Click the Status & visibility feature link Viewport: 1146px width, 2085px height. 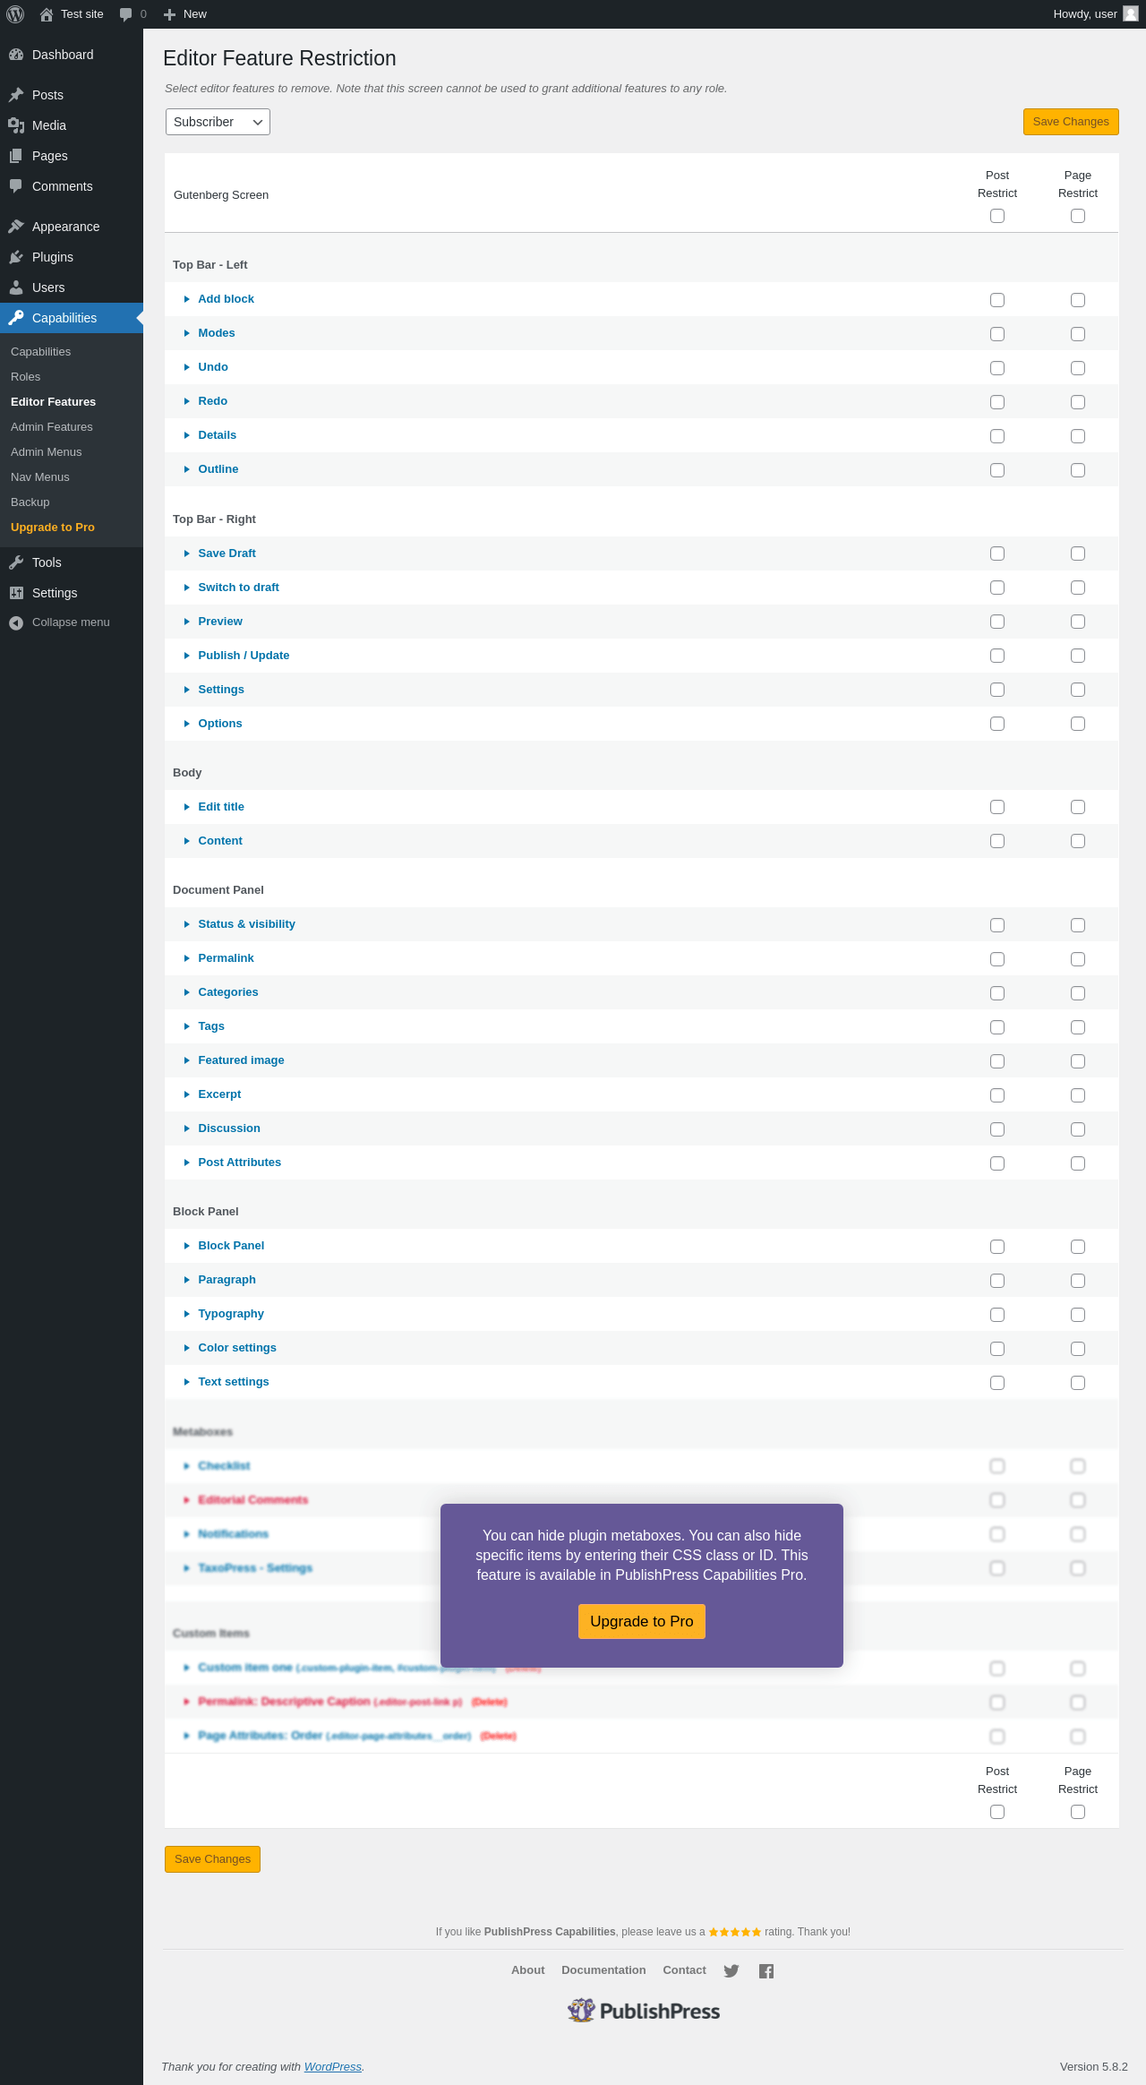[x=247, y=924]
